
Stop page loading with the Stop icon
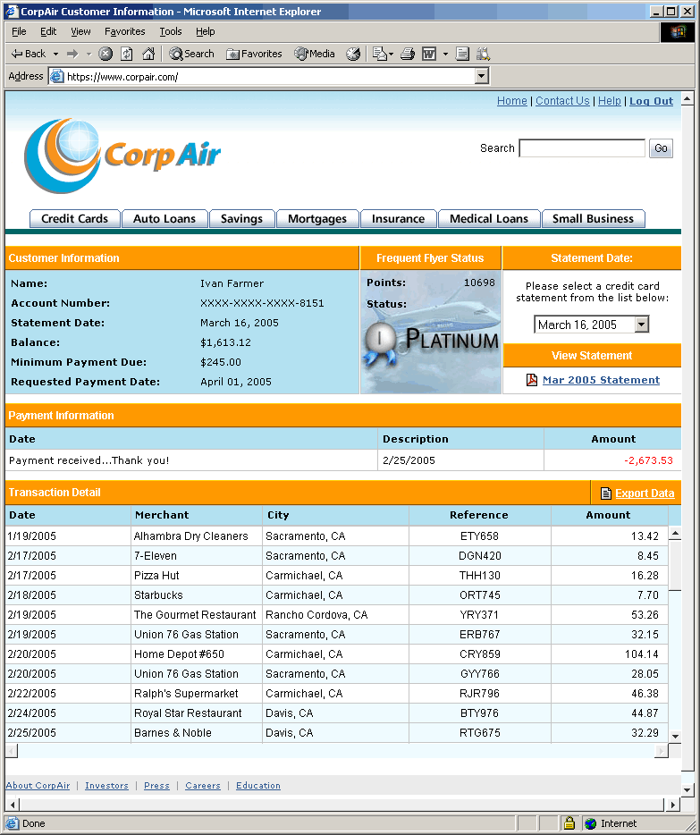pos(105,54)
